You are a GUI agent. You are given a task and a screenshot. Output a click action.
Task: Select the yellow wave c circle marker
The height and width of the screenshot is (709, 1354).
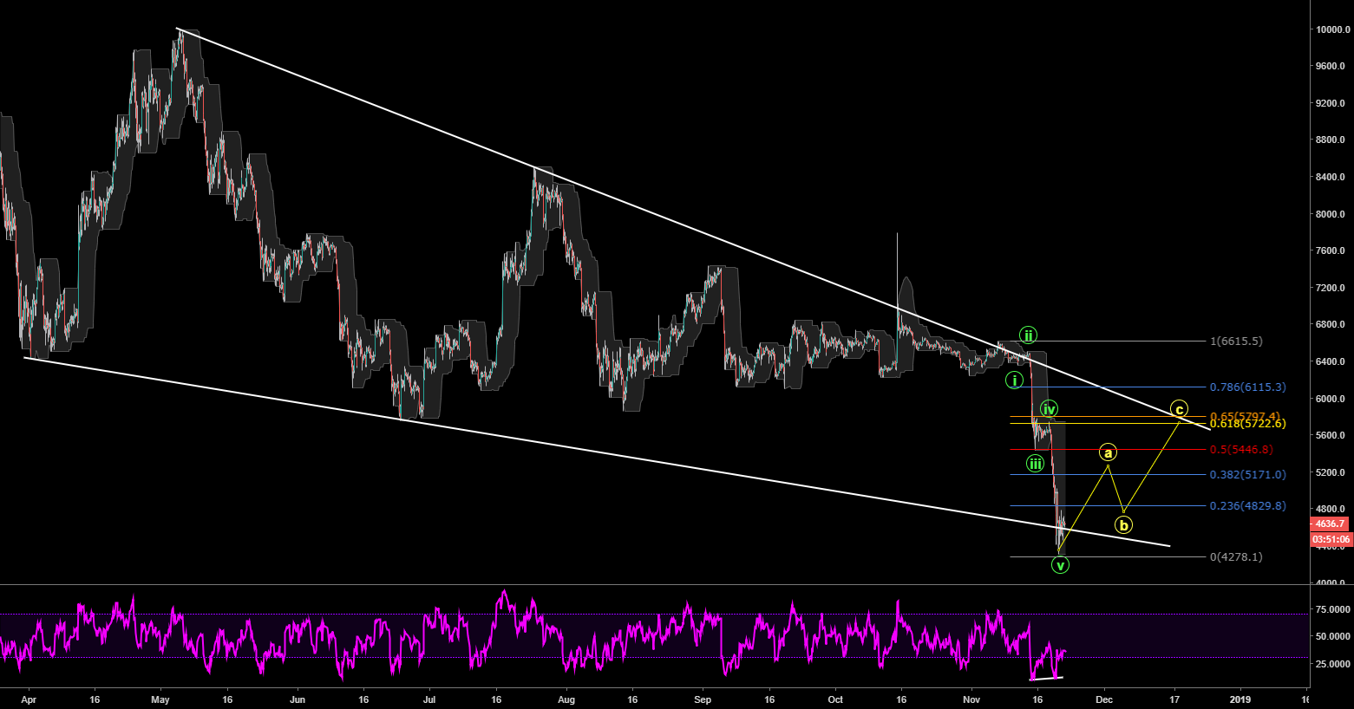pos(1178,408)
